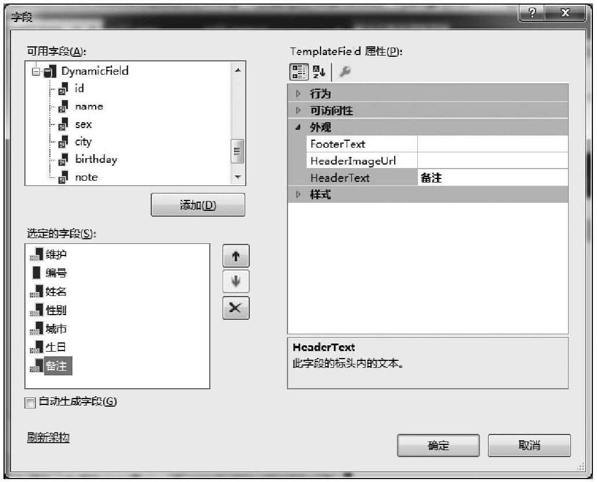
Task: Expand the 行为 property category
Action: (298, 94)
